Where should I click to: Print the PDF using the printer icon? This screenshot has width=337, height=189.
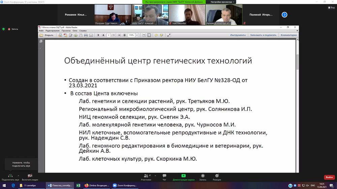(86, 35)
